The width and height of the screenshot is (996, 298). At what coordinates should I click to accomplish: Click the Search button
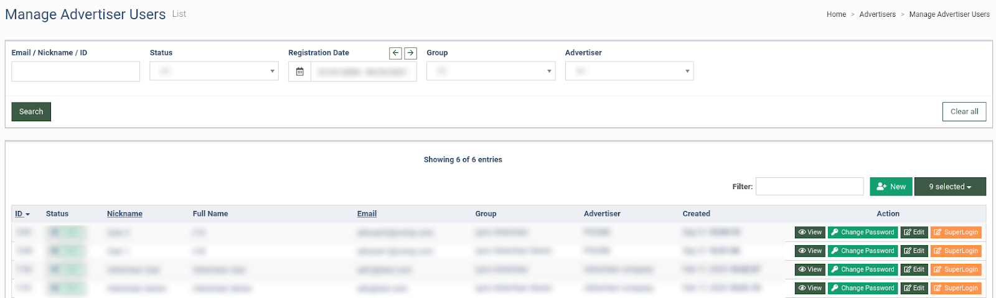pos(31,112)
